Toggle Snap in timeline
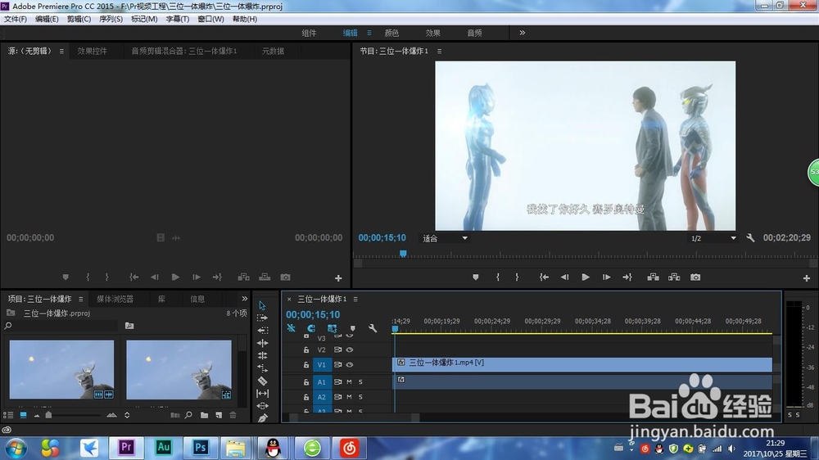Image resolution: width=819 pixels, height=460 pixels. point(311,328)
